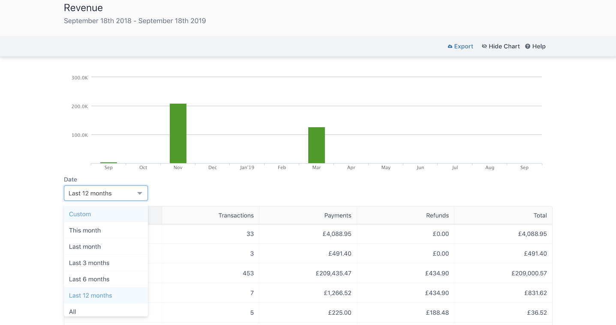Choose Last month option

(106, 247)
